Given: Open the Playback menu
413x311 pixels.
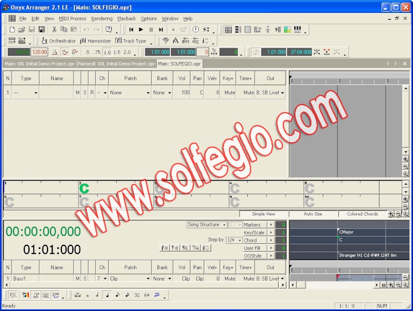Looking at the screenshot, I should [x=126, y=19].
